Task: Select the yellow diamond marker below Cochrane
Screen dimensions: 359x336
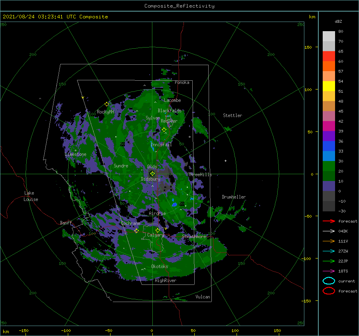Action: pos(136,231)
